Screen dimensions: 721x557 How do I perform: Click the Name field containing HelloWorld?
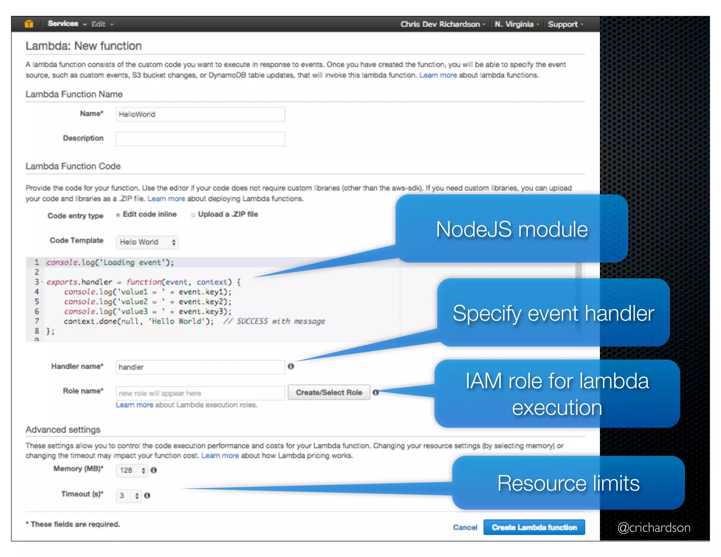200,114
